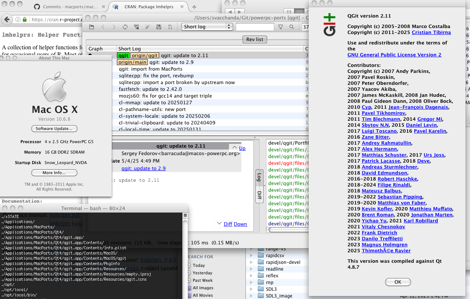Click the refresh icon in qgit toolbar
Image resolution: width=470 pixels, height=299 pixels.
[125, 27]
